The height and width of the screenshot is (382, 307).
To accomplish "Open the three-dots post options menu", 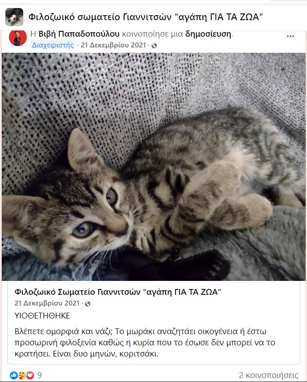I will (290, 36).
